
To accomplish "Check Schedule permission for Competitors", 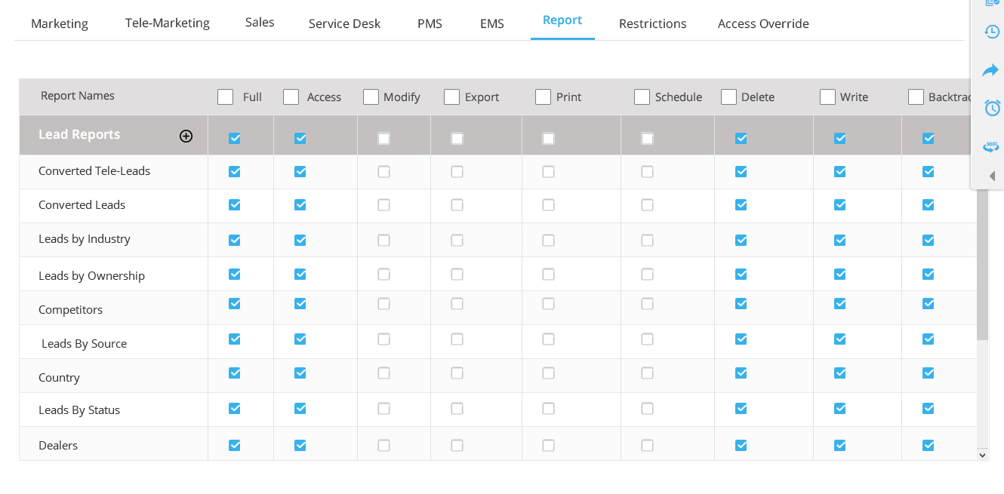I will (x=647, y=304).
